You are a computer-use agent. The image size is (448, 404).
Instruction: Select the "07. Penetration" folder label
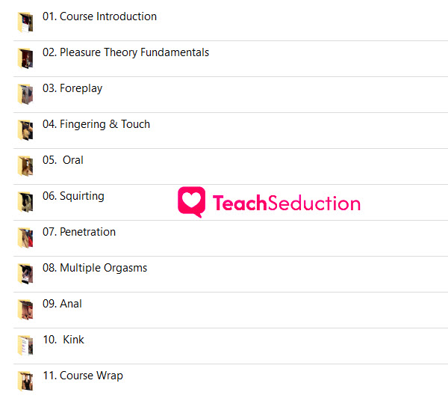[79, 232]
